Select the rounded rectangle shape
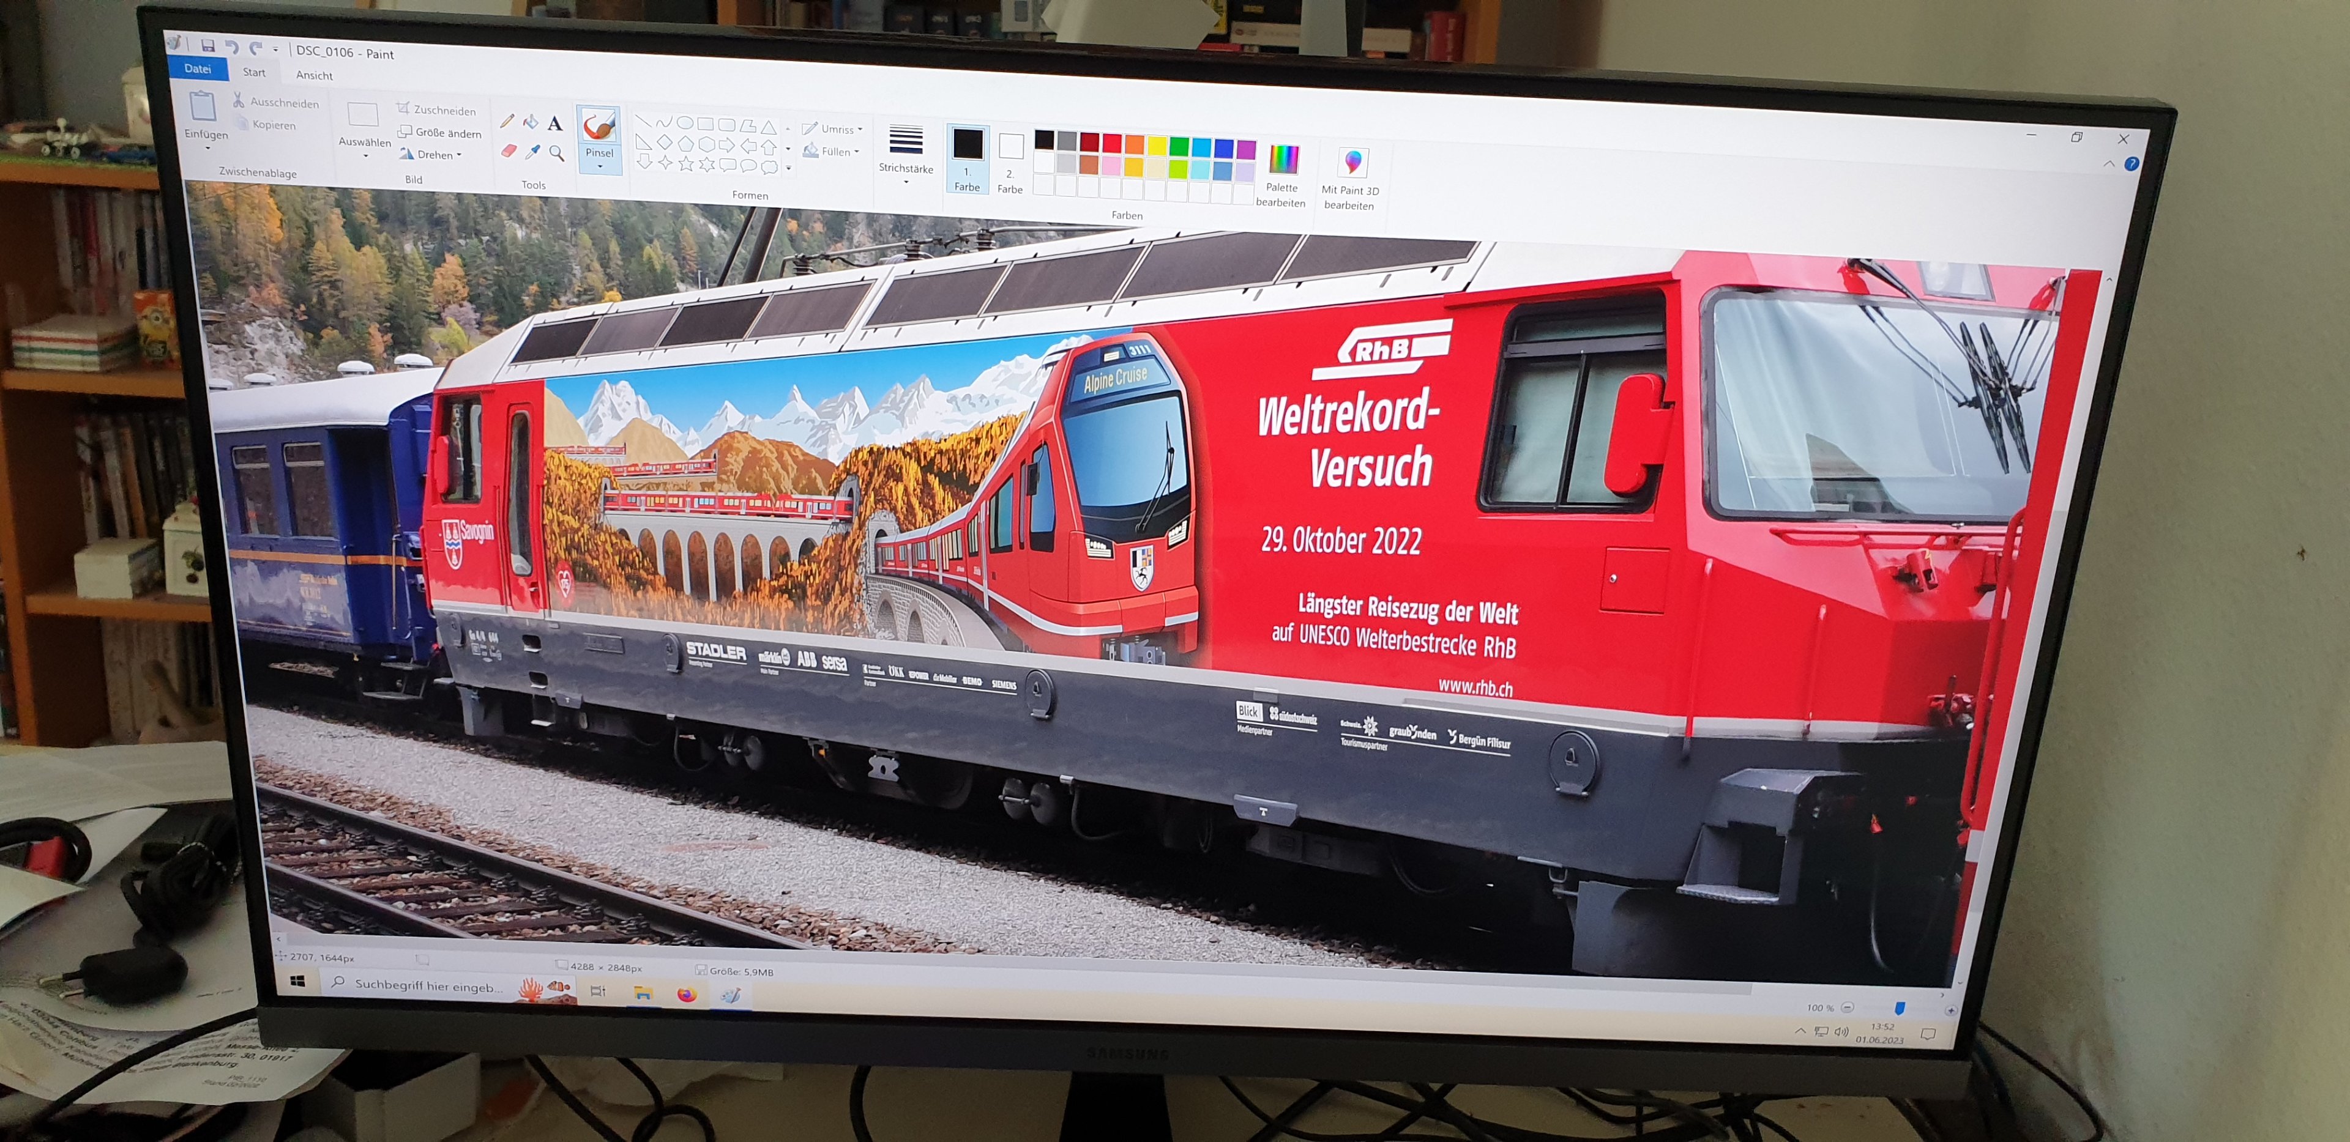2350x1142 pixels. (726, 125)
